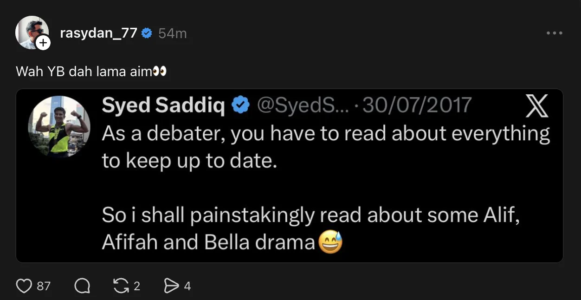Click the 30/07/2017 tweet date
The width and height of the screenshot is (581, 300).
[x=417, y=105]
